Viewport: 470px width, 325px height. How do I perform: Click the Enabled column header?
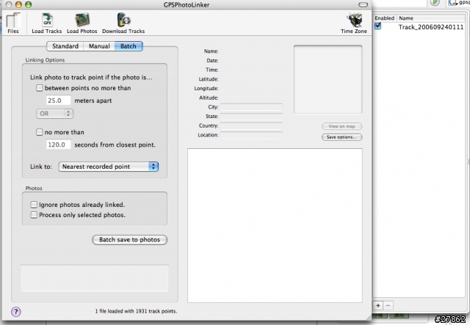[x=385, y=18]
